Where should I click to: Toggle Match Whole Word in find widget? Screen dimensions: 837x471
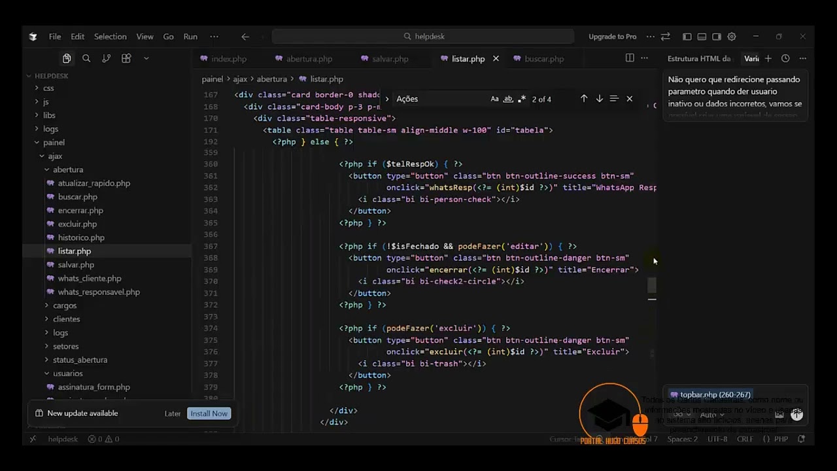tap(508, 99)
